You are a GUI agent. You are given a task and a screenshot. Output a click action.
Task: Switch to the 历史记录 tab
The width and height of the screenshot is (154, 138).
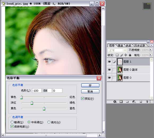coord(140,46)
